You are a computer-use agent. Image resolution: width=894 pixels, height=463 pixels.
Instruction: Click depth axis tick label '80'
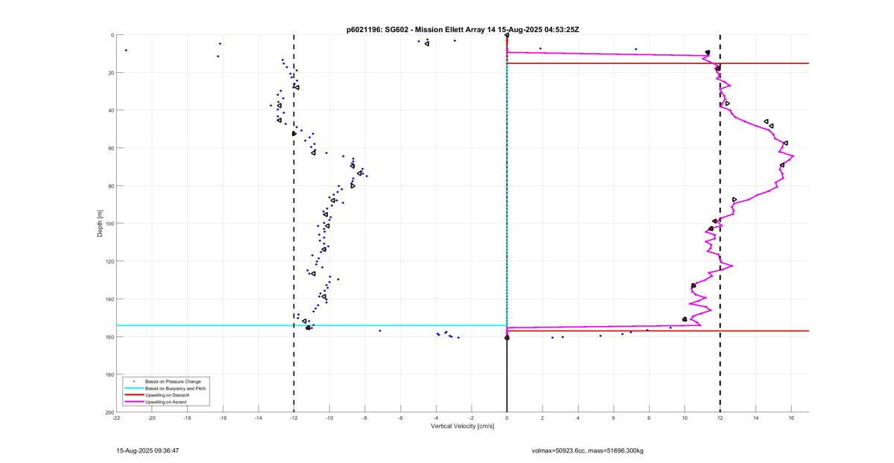click(110, 186)
